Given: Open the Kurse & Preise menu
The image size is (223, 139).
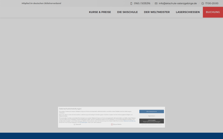Looking at the screenshot, I should click(100, 12).
